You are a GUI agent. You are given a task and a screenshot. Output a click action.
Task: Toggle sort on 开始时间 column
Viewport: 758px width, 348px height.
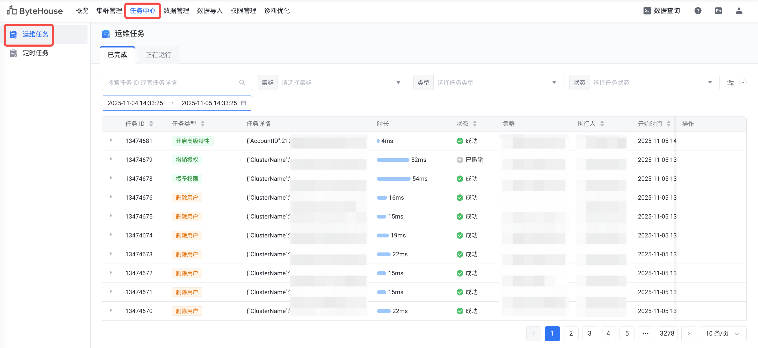[668, 124]
